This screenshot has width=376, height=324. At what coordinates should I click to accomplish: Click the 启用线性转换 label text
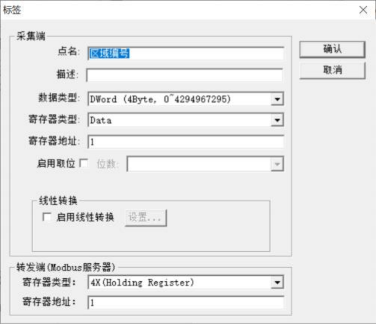tap(85, 217)
